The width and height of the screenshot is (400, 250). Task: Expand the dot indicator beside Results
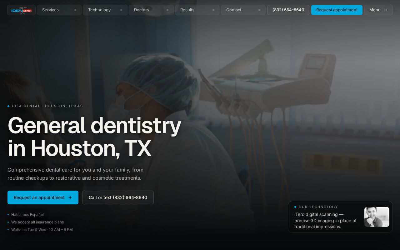213,10
